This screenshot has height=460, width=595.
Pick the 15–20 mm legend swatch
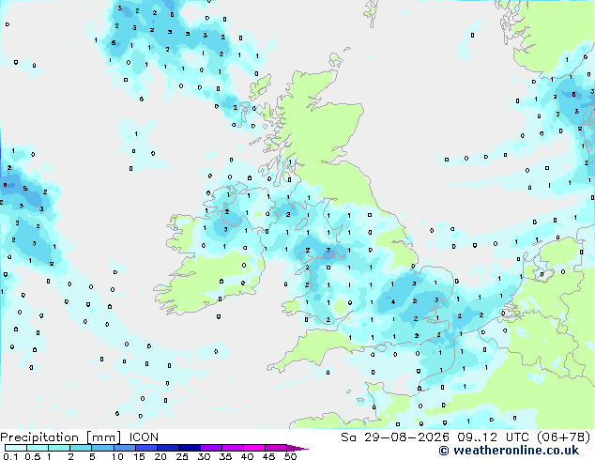click(145, 448)
